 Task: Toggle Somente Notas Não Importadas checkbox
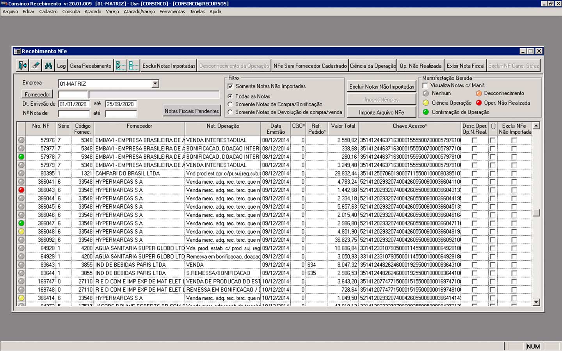point(230,86)
